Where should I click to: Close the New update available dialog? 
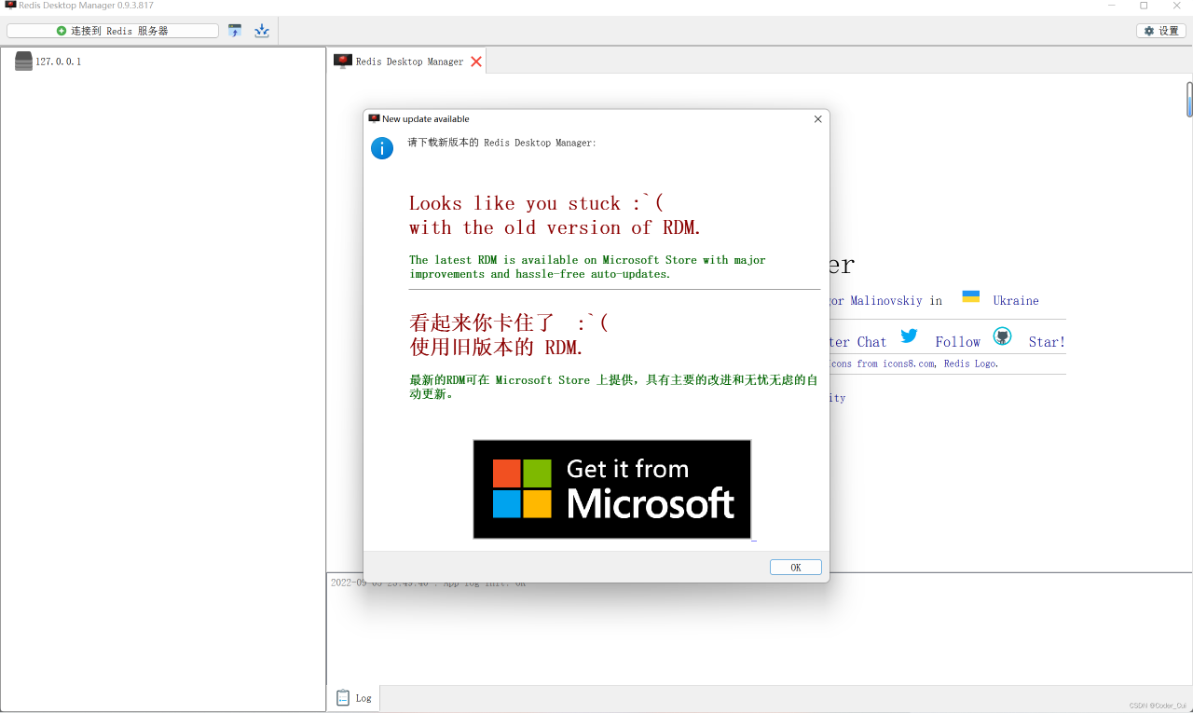[x=817, y=119]
